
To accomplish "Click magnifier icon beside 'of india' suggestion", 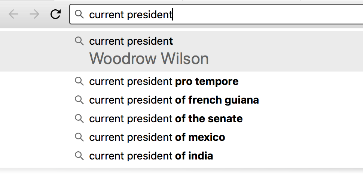I will point(79,156).
